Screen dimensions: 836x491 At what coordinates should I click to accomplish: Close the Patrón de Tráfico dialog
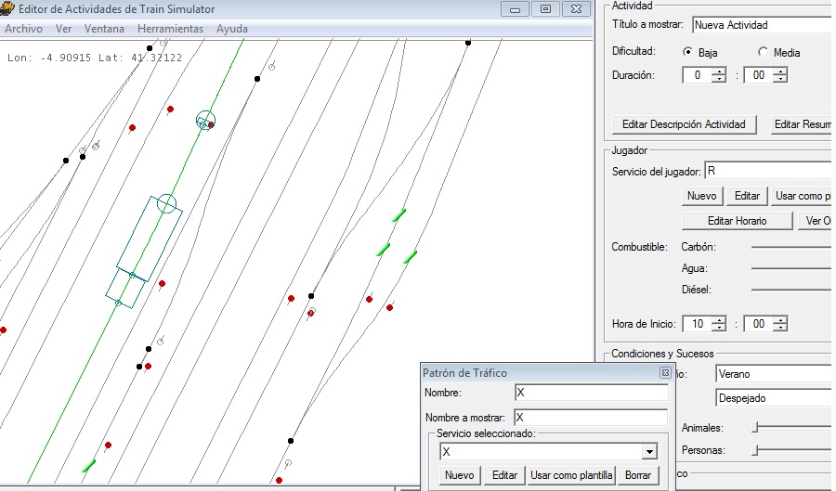coord(665,372)
